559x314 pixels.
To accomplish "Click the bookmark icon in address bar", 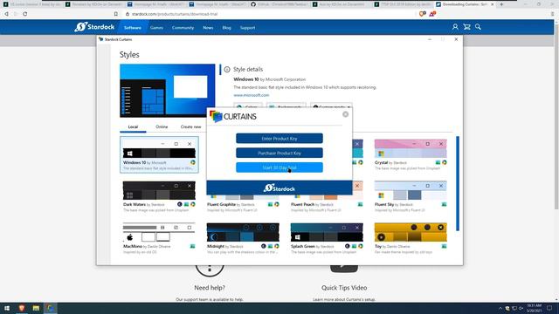I will coord(116,14).
